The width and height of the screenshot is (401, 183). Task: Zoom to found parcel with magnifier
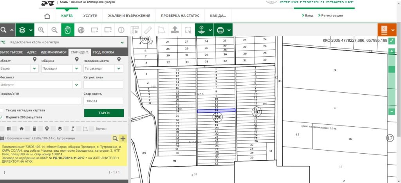(x=115, y=138)
